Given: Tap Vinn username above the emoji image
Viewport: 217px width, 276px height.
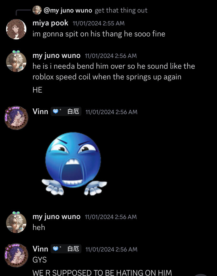Looking at the screenshot, I should 40,112.
